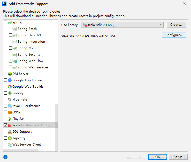The image size is (191, 162).
Task: Click the vertical scrollbar of technologies list
Action: pos(56,128)
